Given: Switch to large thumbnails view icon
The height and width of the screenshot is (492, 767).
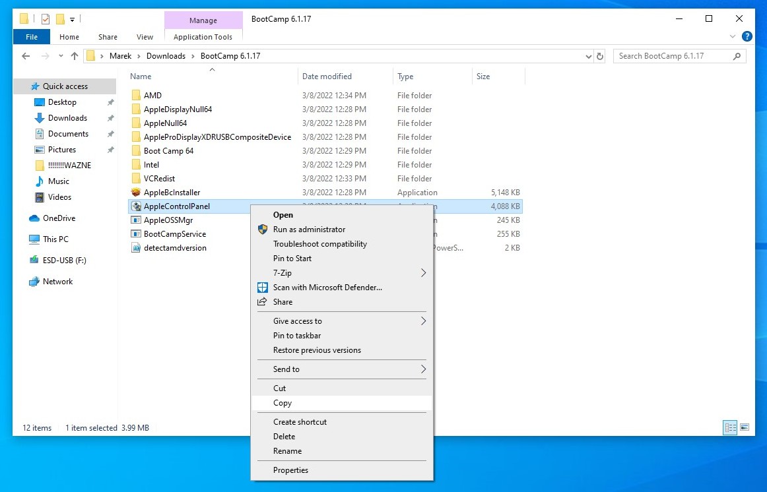Looking at the screenshot, I should click(745, 427).
